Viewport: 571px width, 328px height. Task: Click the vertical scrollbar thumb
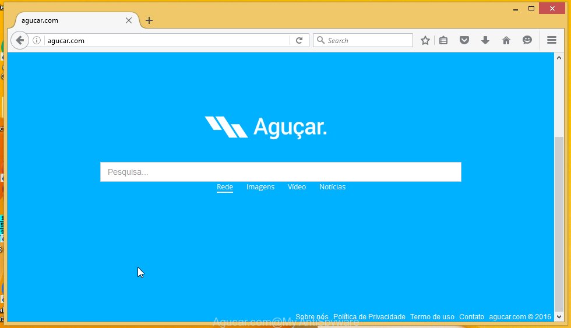click(559, 224)
